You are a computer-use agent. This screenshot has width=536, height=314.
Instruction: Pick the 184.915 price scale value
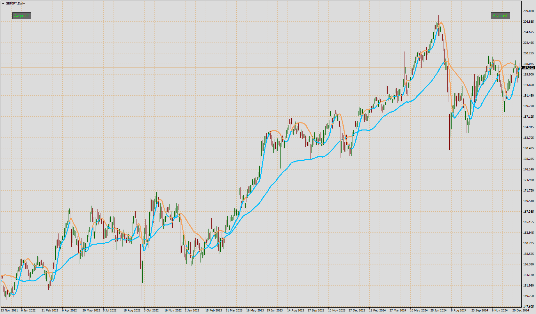pyautogui.click(x=528, y=127)
